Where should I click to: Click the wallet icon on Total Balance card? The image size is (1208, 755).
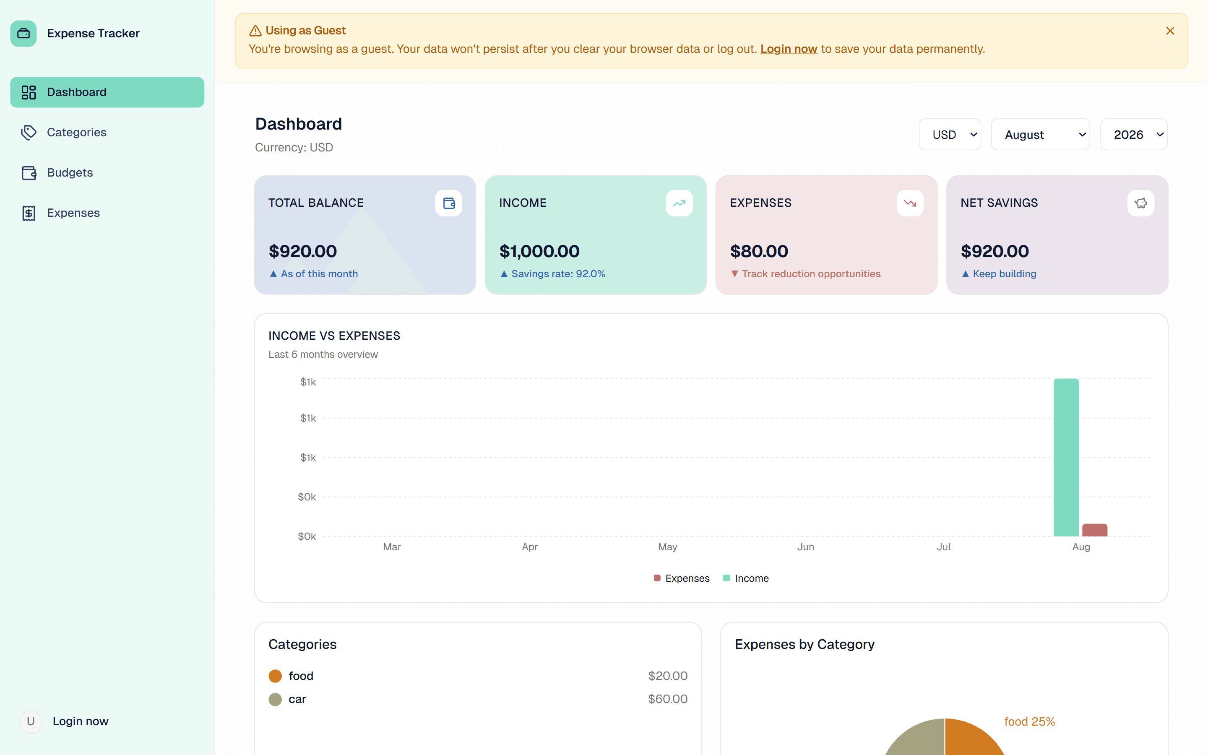pos(449,203)
